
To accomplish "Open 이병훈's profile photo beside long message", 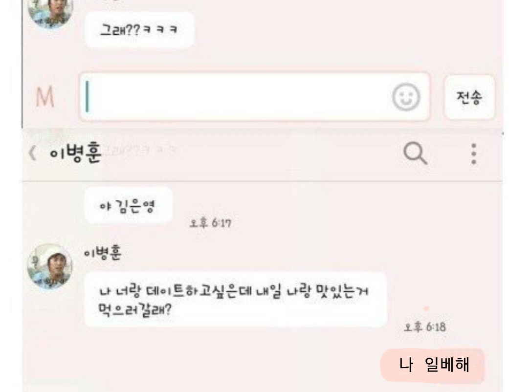I will [50, 266].
